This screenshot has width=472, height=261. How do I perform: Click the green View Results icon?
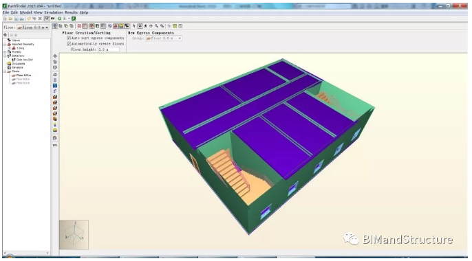pyautogui.click(x=74, y=19)
